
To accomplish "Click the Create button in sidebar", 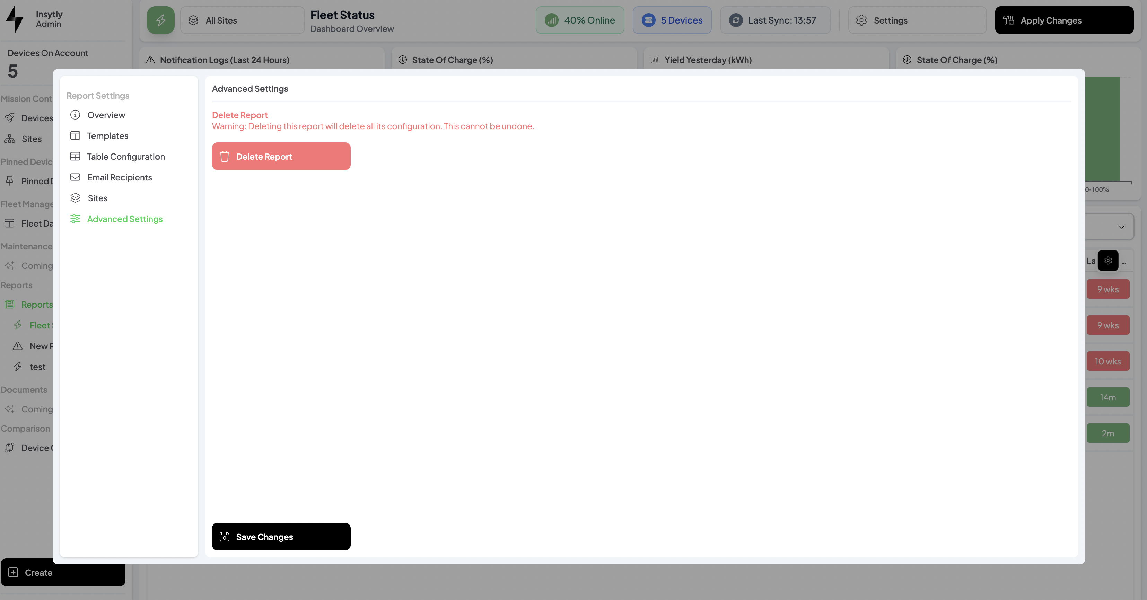I will point(63,572).
